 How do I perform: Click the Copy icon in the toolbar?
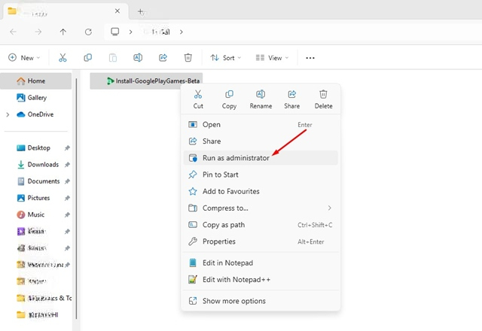tap(88, 57)
